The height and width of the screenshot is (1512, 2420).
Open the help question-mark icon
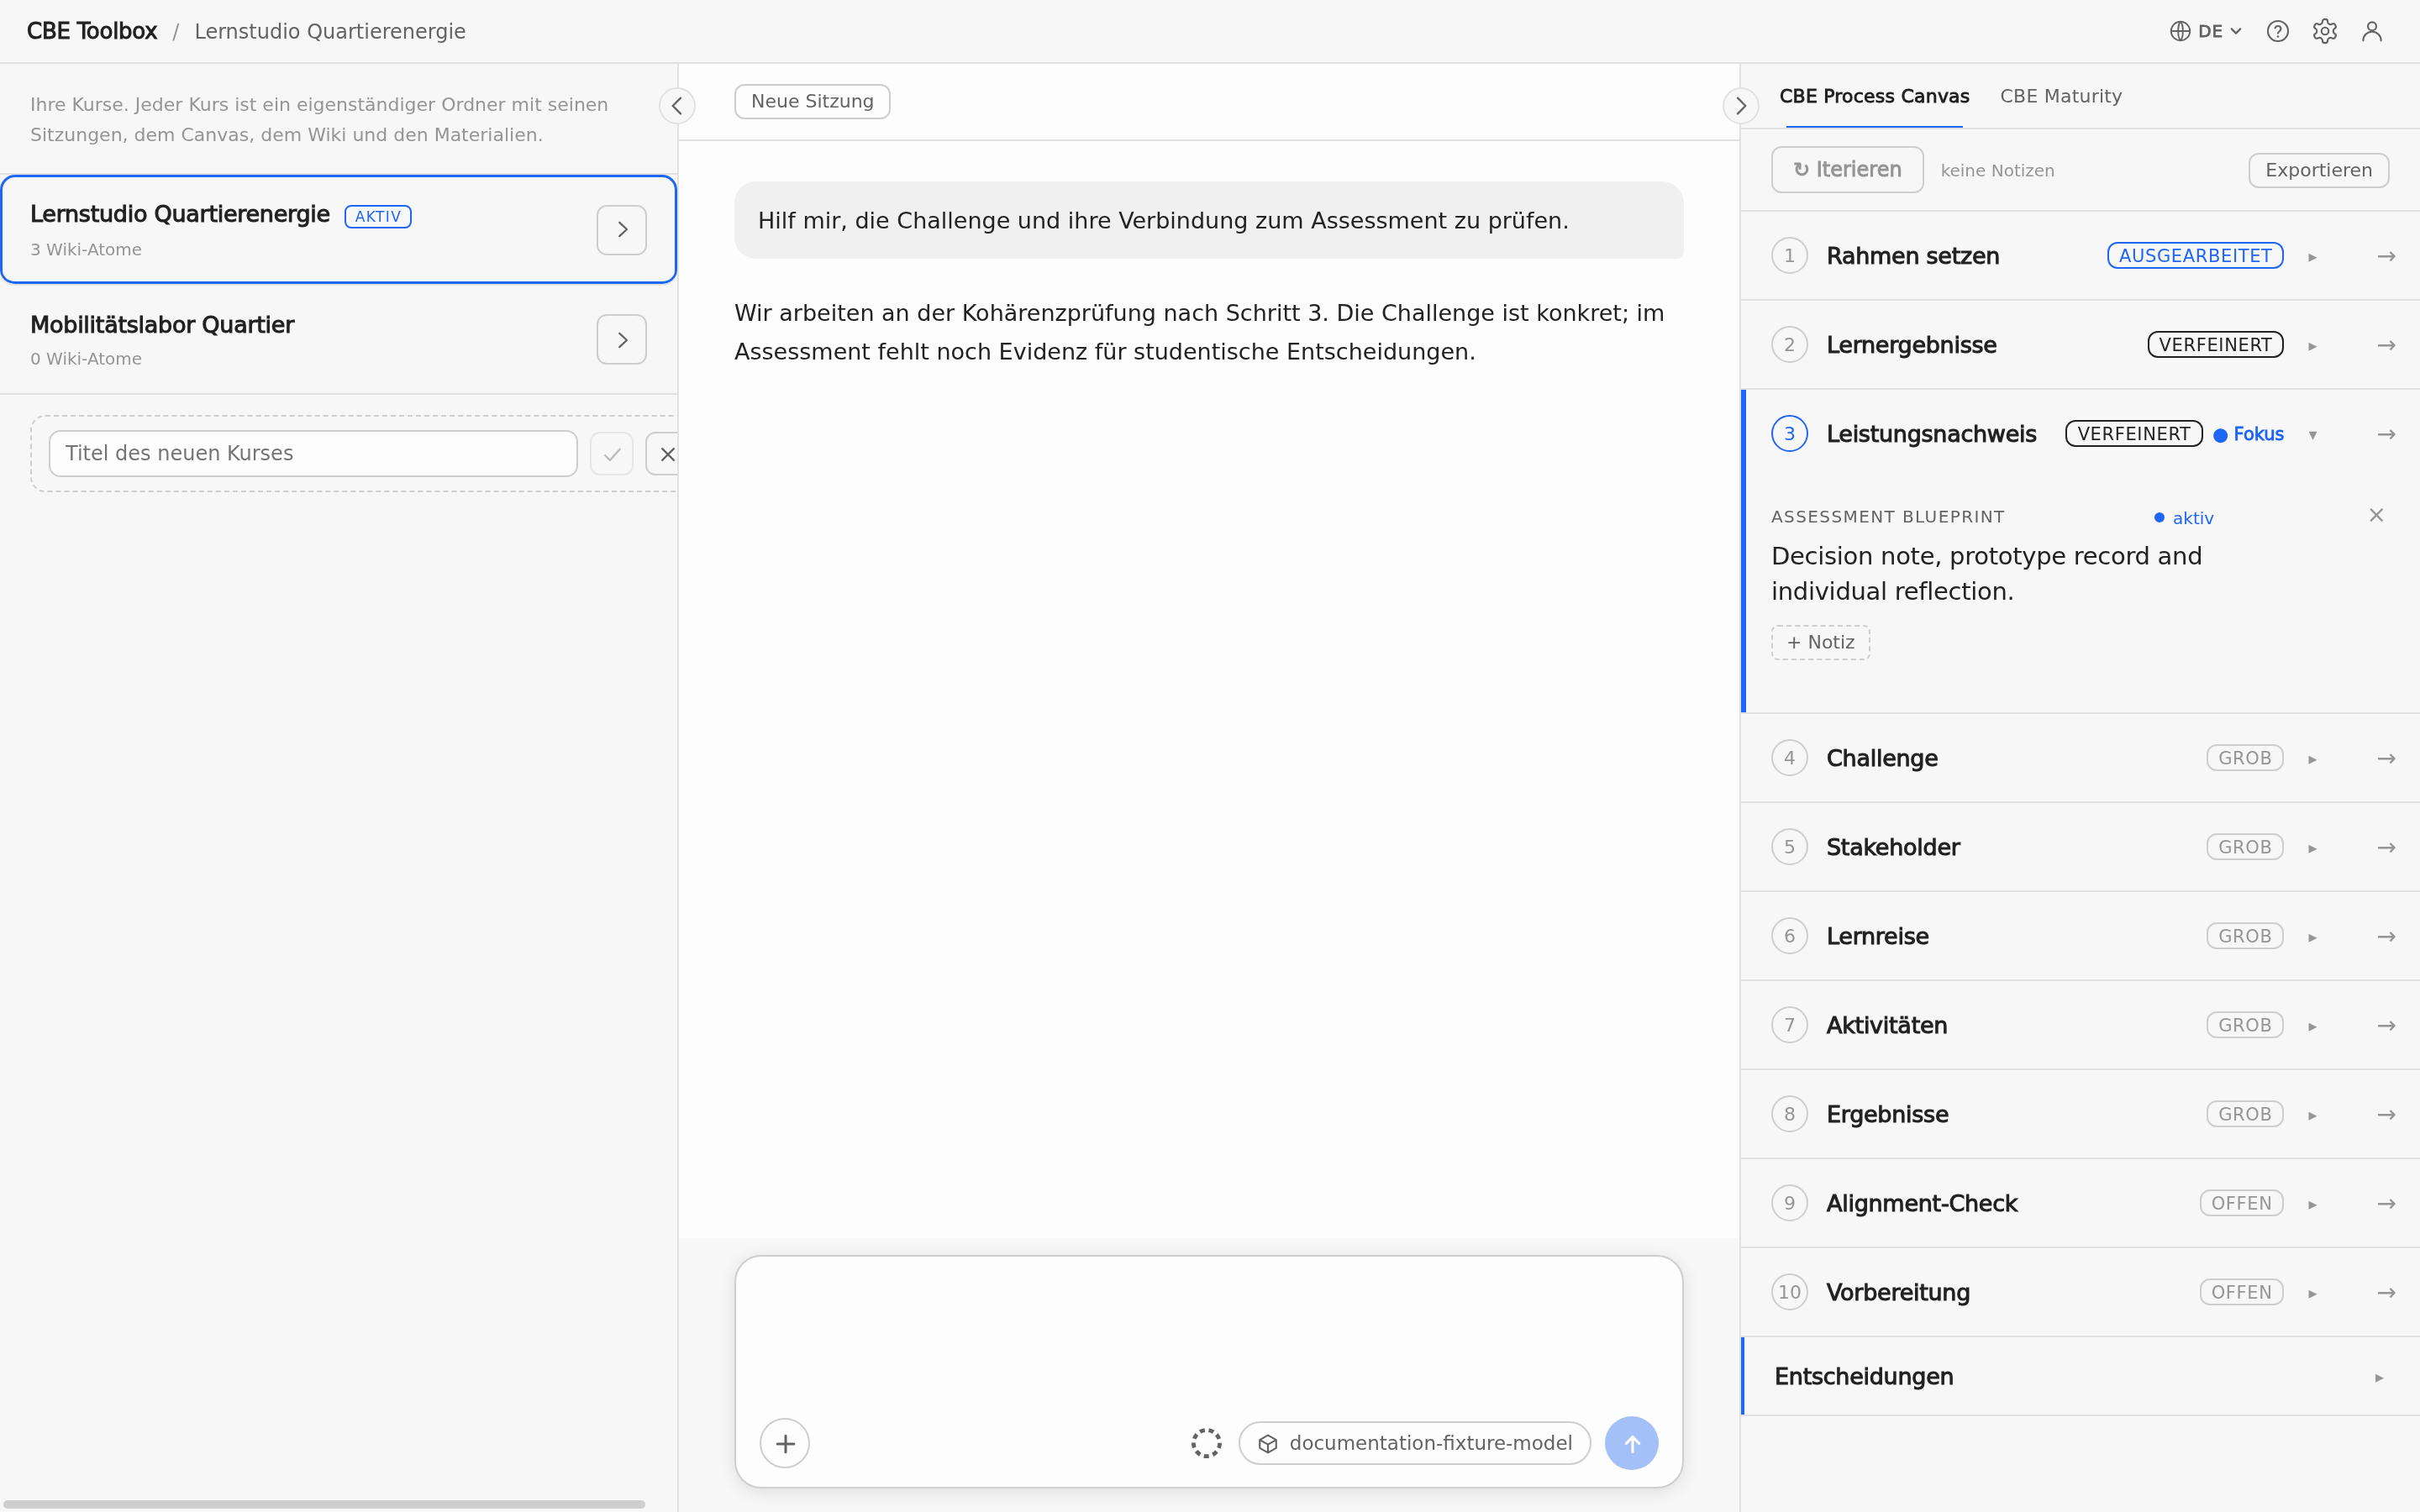(x=2277, y=31)
